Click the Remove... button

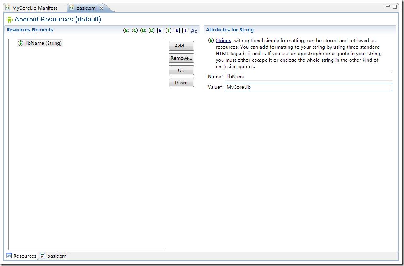181,58
